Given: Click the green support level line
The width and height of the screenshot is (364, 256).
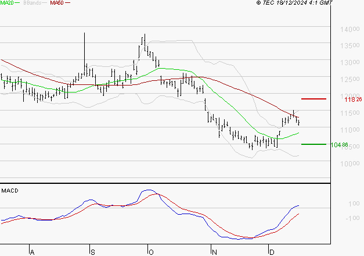Looking at the screenshot, I should click(x=313, y=144).
